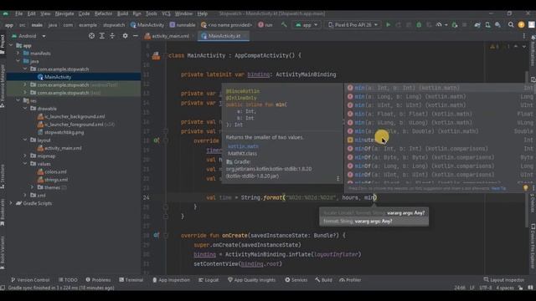
Task: Open the Layout Inspector tool window
Action: tap(504, 280)
